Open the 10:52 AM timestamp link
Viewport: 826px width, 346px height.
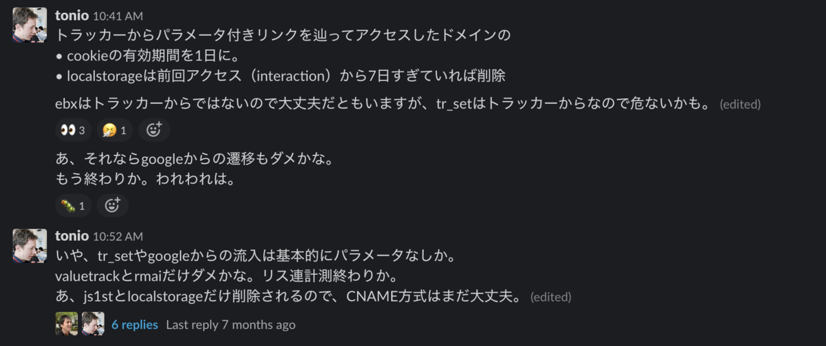click(x=118, y=237)
